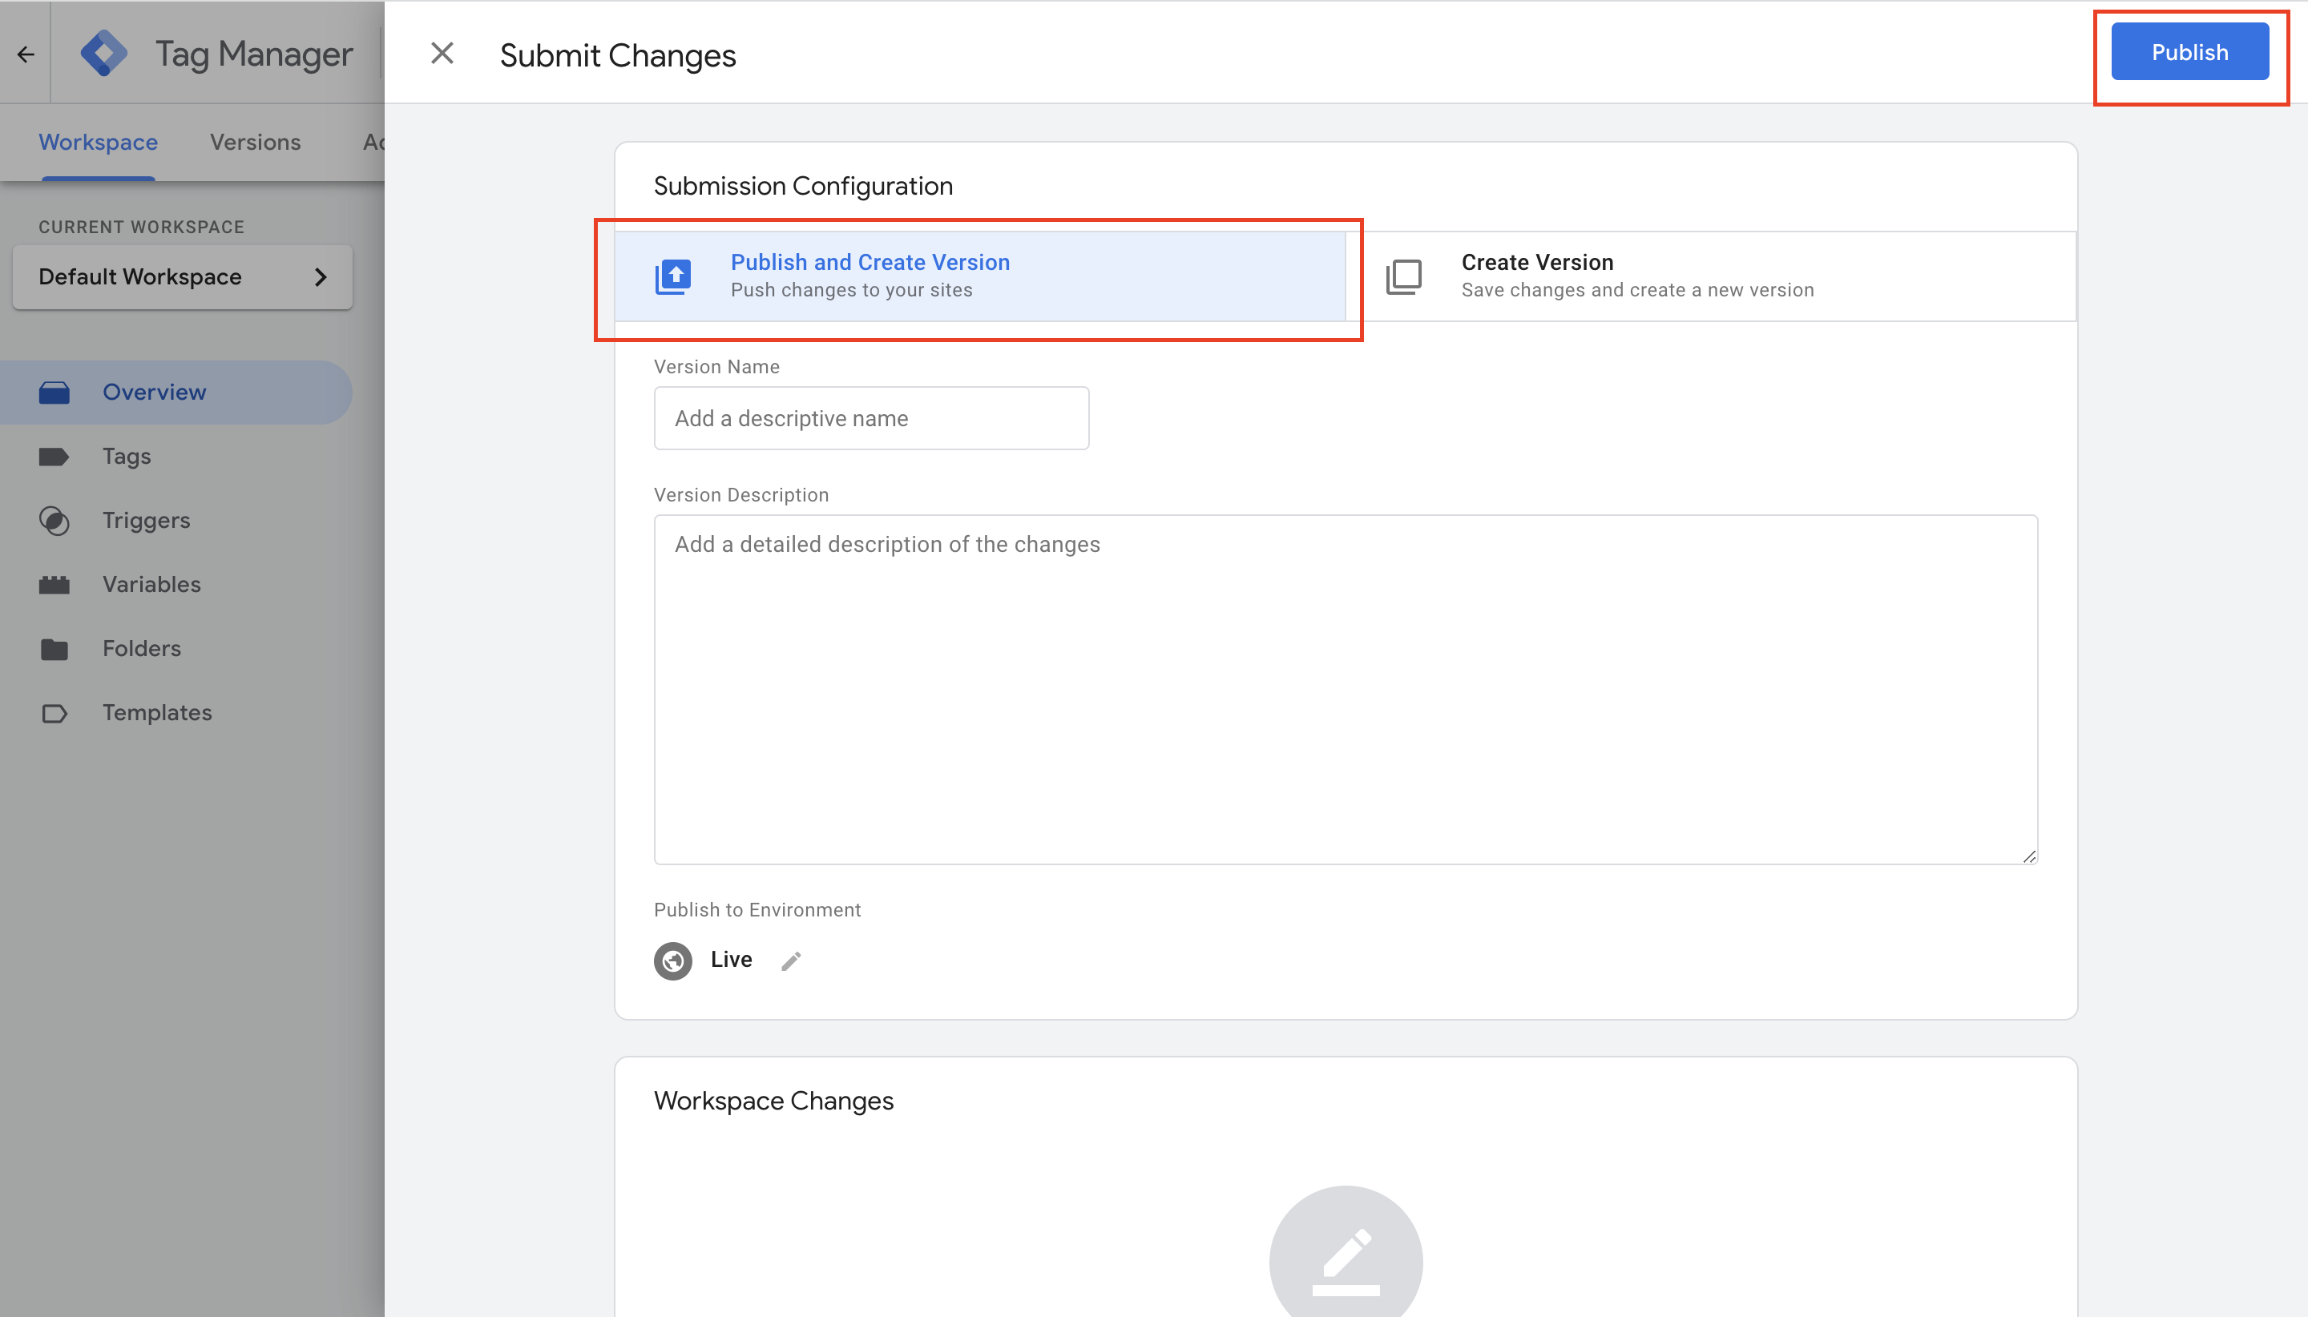Switch to the Versions tab
The image size is (2308, 1317).
[x=255, y=142]
